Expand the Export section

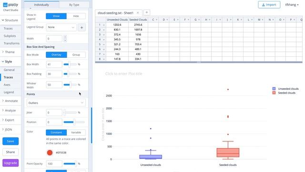pos(9,120)
